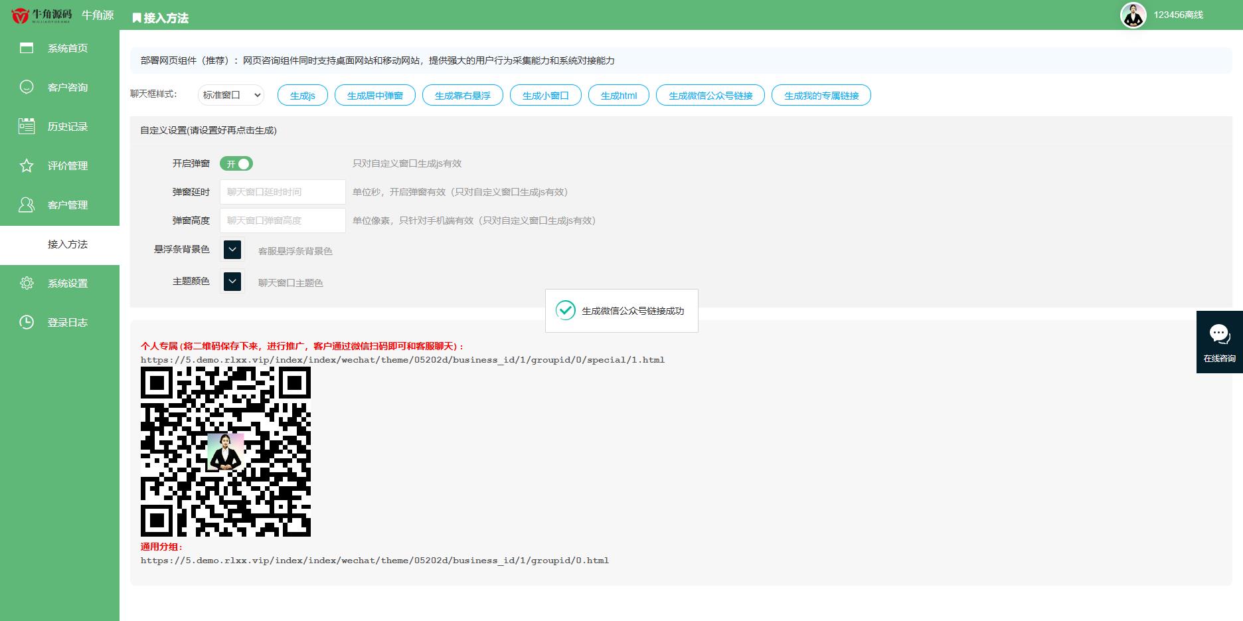Click the 个人专属 red heading text

coord(302,346)
